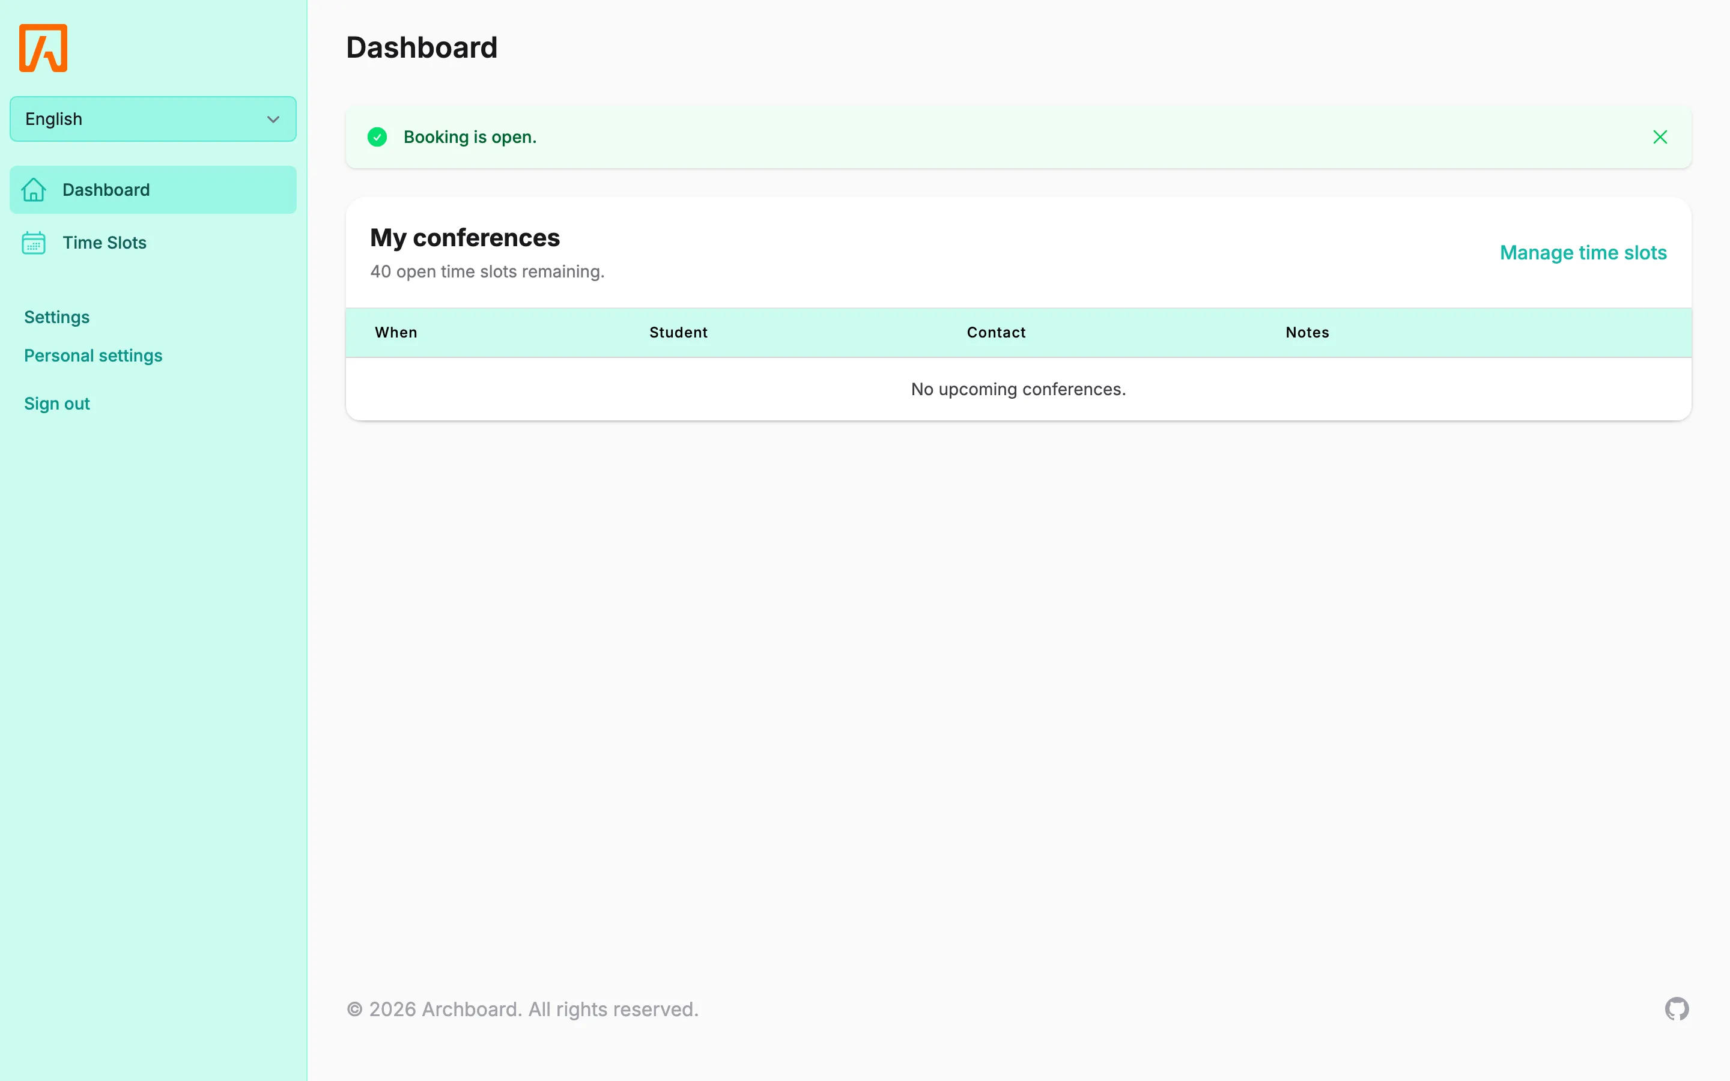Click the orange Archboard logo
This screenshot has height=1081, width=1730.
[43, 48]
